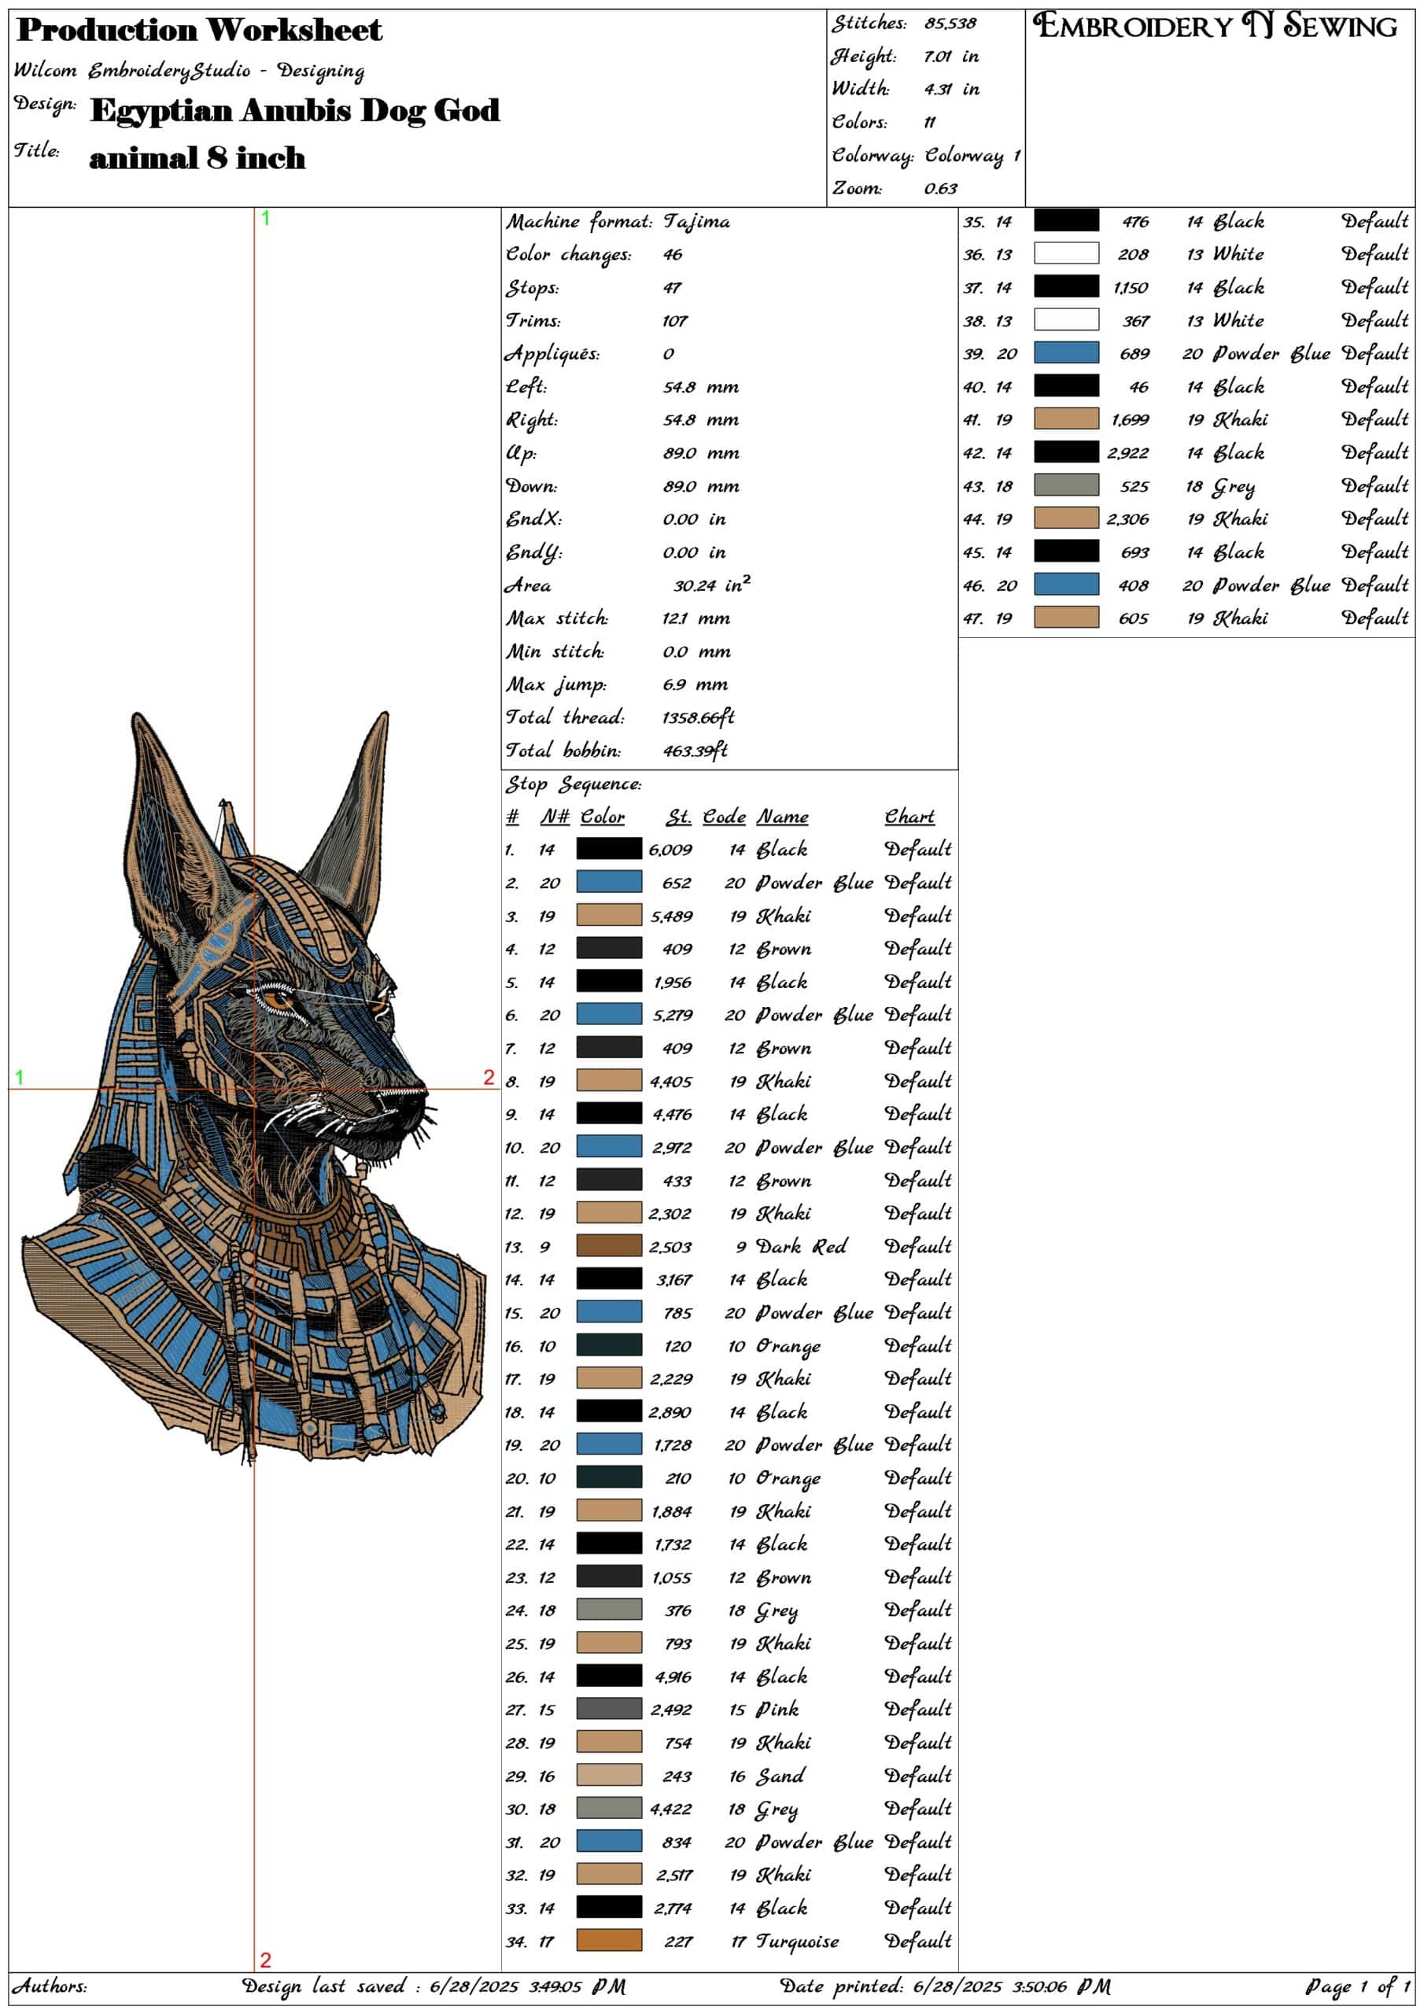Click the title text "animal 8 inch"
1424x2014 pixels.
coord(197,158)
